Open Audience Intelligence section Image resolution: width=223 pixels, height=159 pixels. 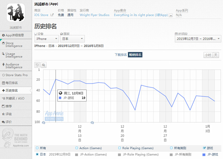pos(16,66)
